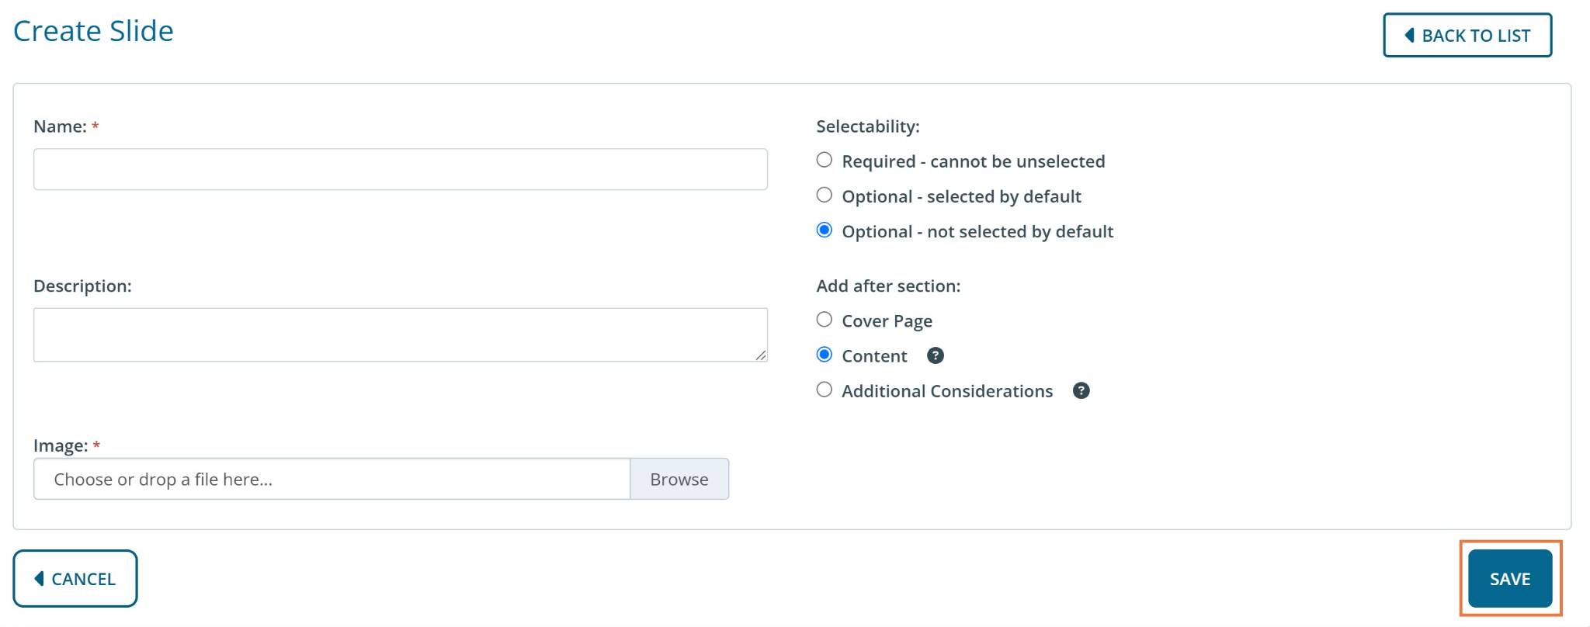Click the Image field label
1590x627 pixels.
[61, 445]
